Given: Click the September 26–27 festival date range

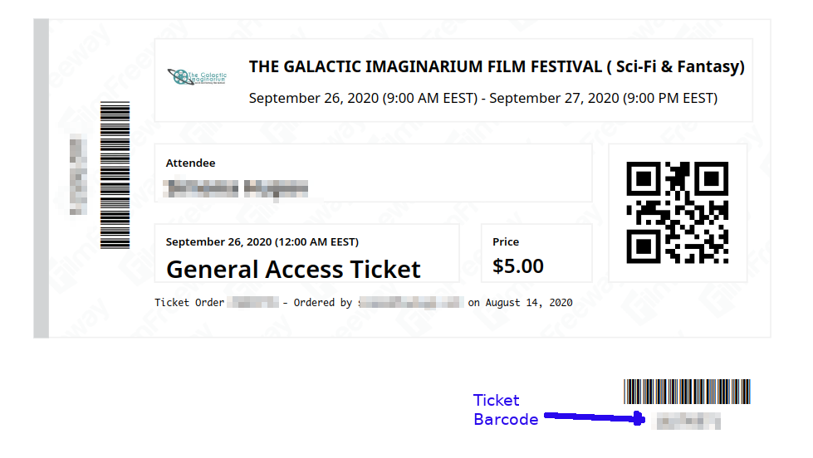Looking at the screenshot, I should click(x=482, y=98).
